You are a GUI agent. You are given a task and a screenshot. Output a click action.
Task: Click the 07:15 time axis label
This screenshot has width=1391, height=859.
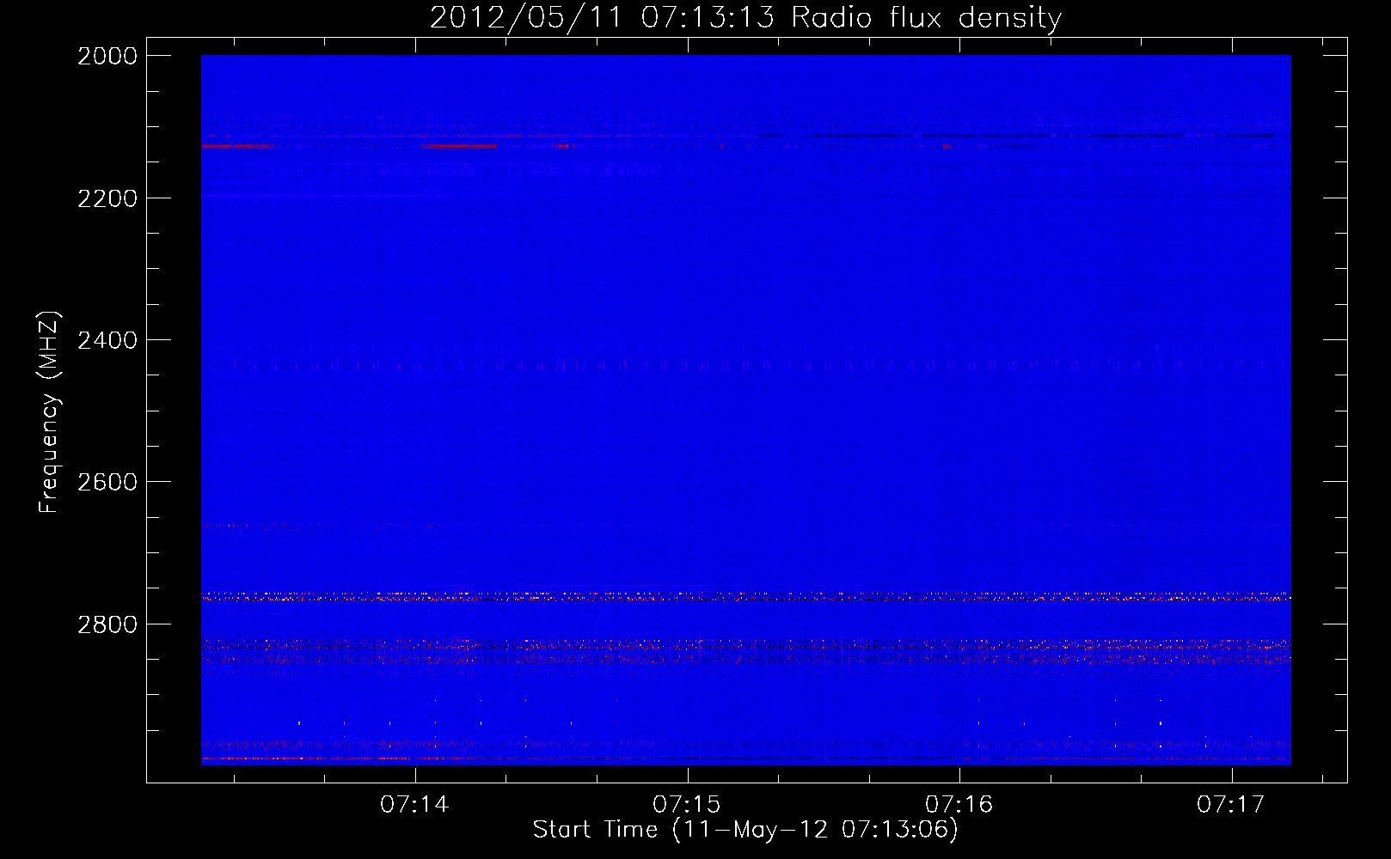tap(687, 804)
